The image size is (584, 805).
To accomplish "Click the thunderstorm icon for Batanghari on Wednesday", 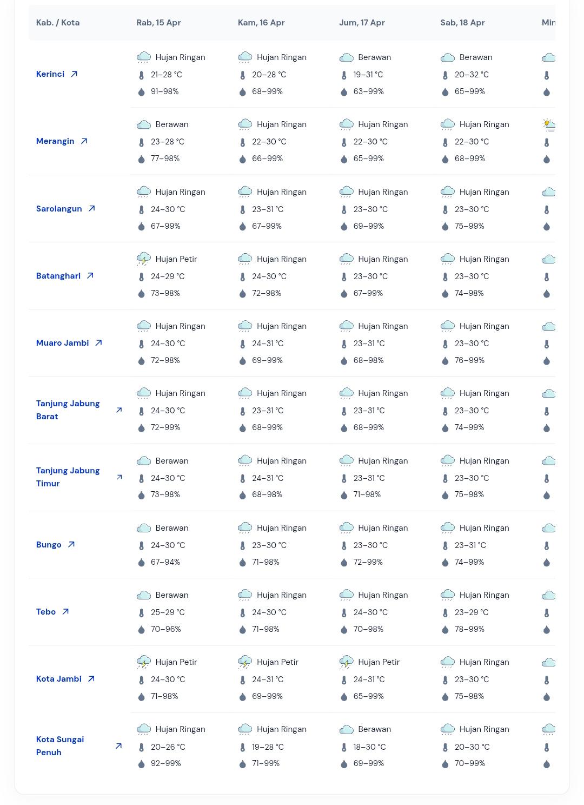I will (144, 259).
